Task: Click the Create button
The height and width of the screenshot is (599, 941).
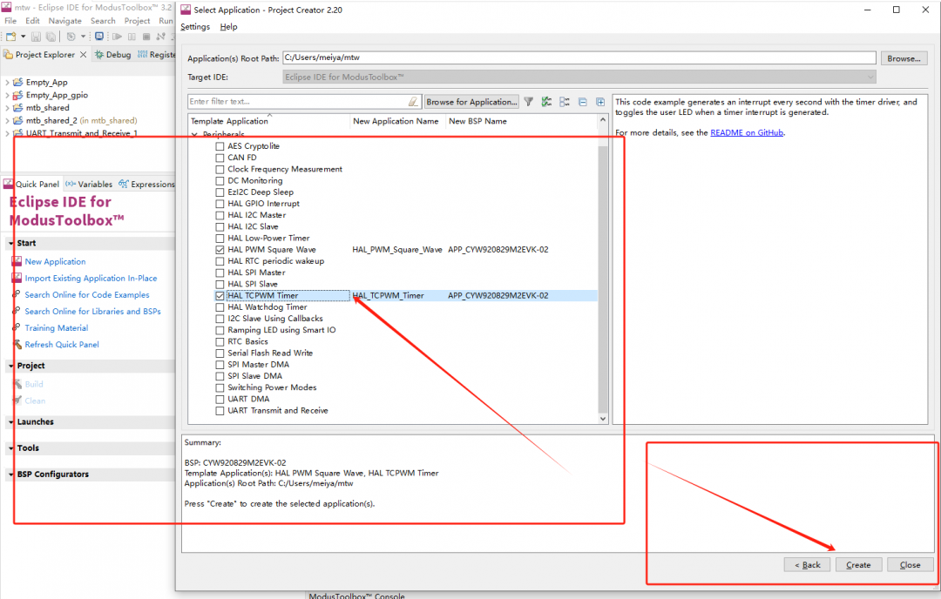Action: coord(858,565)
